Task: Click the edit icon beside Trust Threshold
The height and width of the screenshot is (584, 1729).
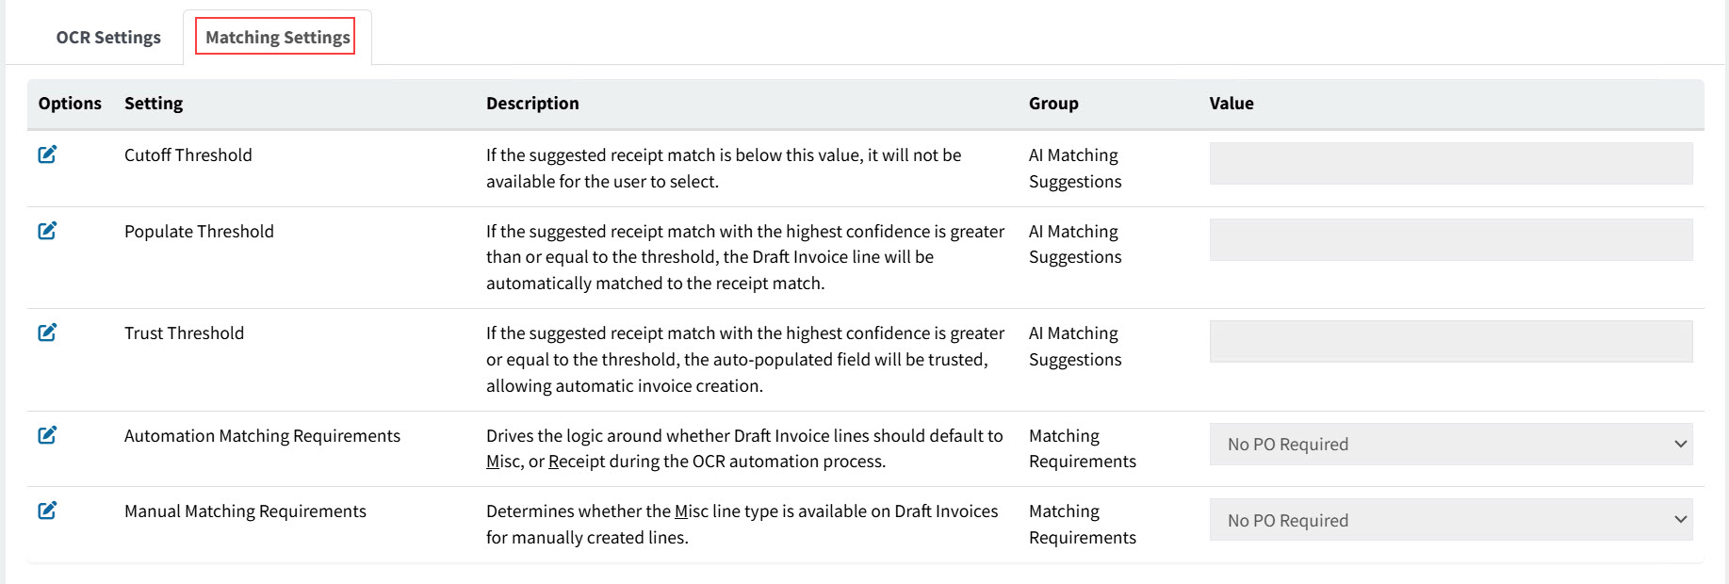Action: (48, 331)
